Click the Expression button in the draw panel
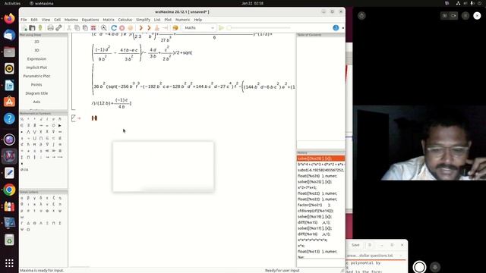The image size is (486, 273). [36, 59]
